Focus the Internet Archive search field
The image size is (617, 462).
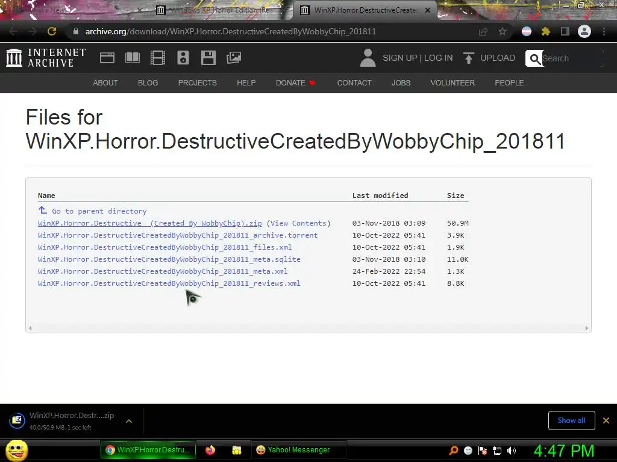coord(572,58)
